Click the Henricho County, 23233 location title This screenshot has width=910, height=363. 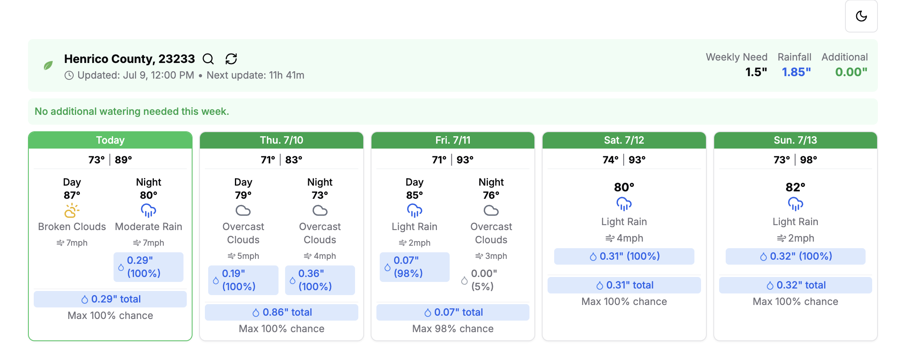[x=130, y=59]
